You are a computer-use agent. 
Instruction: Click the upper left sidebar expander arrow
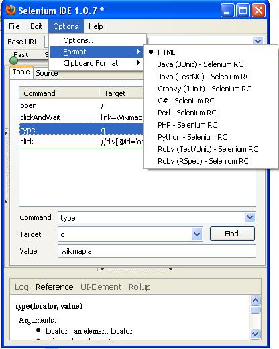pyautogui.click(x=6, y=134)
